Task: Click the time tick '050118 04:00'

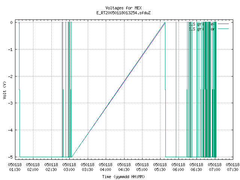Action: click(105, 167)
